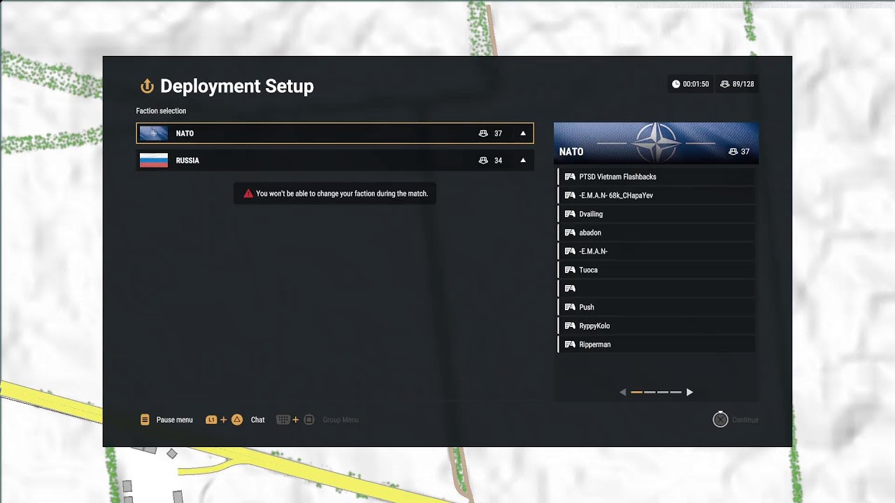Image resolution: width=895 pixels, height=503 pixels.
Task: Select the RUSSIA faction row
Action: pos(335,161)
